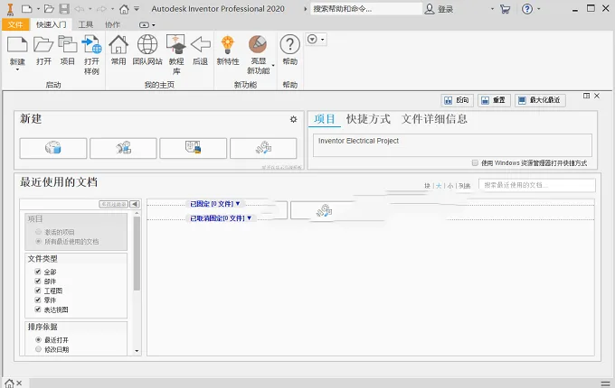Click Undo arrow in quick access toolbar

click(x=80, y=9)
